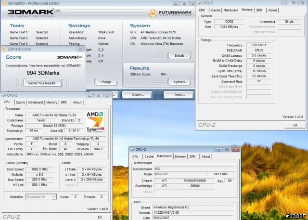Image resolution: width=308 pixels, height=220 pixels.
Task: Open Cache tab in CPU-Z memory window
Action: tap(216, 10)
